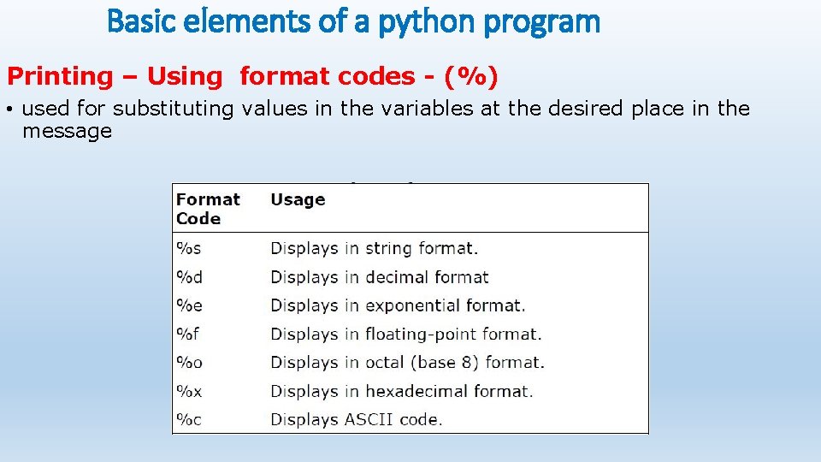Select the '%d' format code cell
This screenshot has width=821, height=462.
pyautogui.click(x=189, y=276)
